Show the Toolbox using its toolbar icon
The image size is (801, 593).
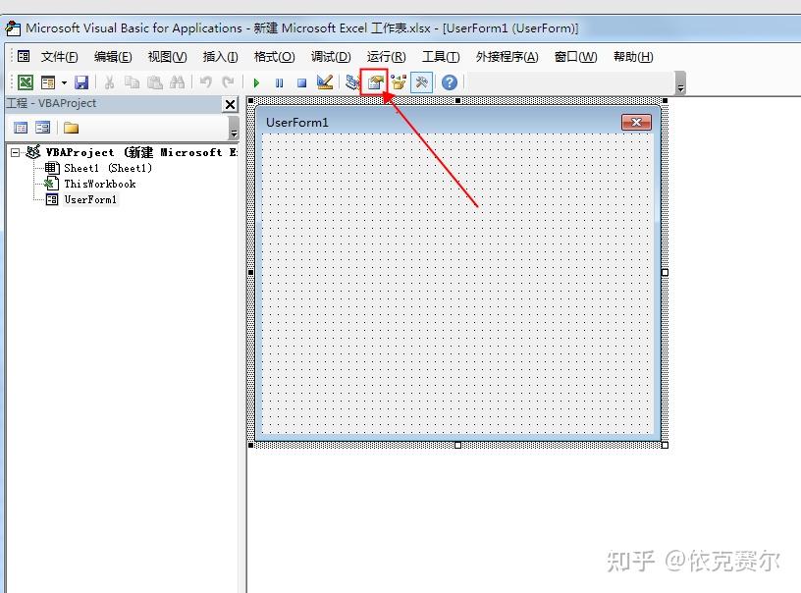pos(421,82)
